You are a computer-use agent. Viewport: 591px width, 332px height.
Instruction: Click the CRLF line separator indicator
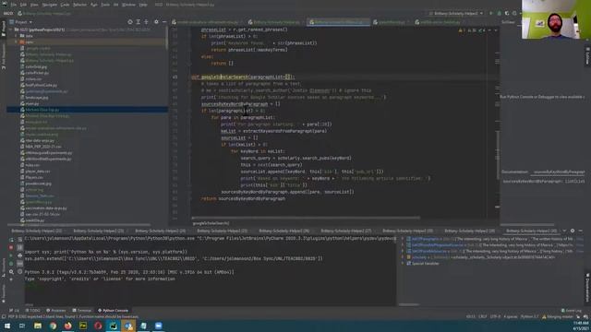pos(482,317)
